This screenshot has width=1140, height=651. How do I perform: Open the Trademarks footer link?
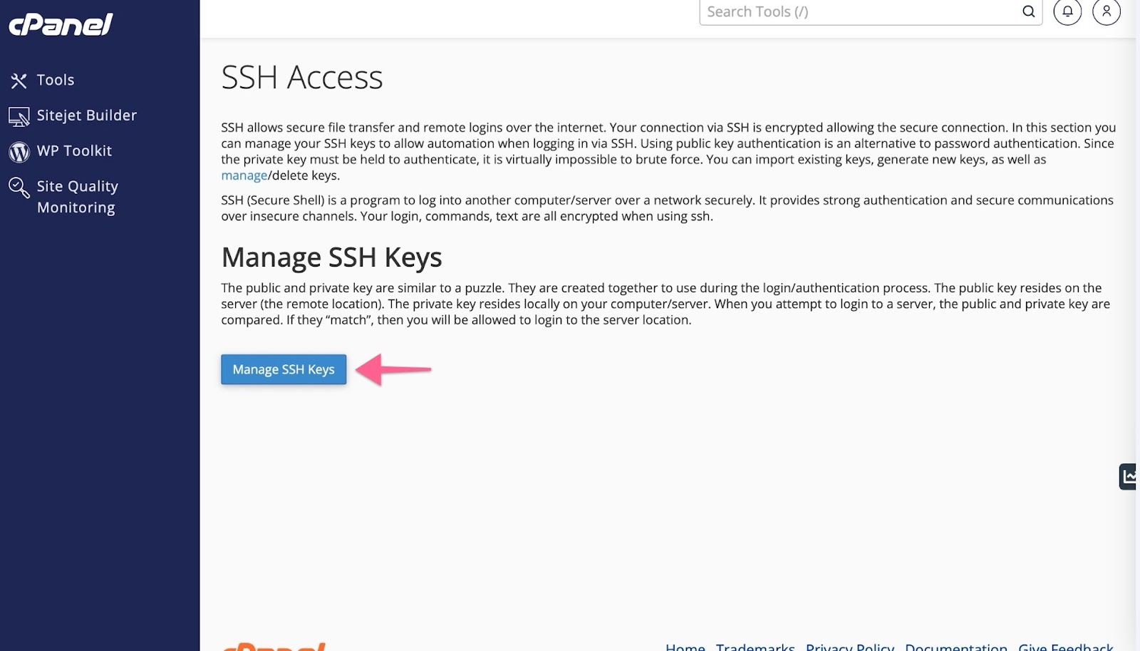[x=755, y=647]
